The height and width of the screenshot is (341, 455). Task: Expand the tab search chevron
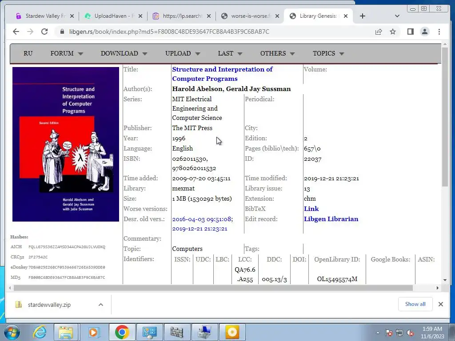[397, 16]
